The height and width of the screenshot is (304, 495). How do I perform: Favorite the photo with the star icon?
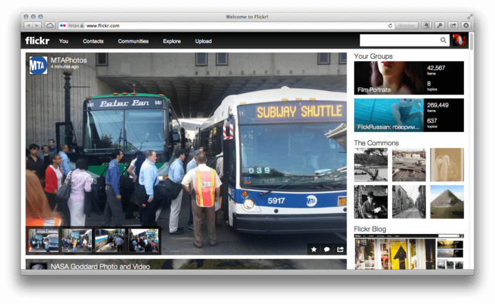click(314, 249)
